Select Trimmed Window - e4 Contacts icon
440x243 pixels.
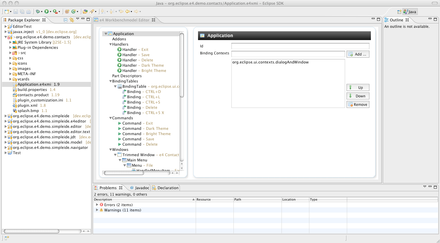click(120, 155)
